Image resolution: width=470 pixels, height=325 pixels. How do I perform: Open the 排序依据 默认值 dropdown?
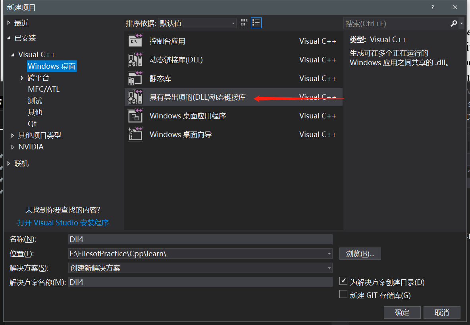[197, 23]
